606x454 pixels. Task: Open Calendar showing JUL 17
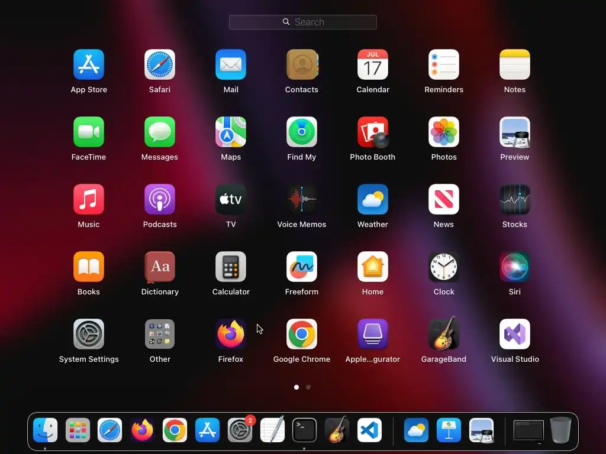[x=373, y=64]
